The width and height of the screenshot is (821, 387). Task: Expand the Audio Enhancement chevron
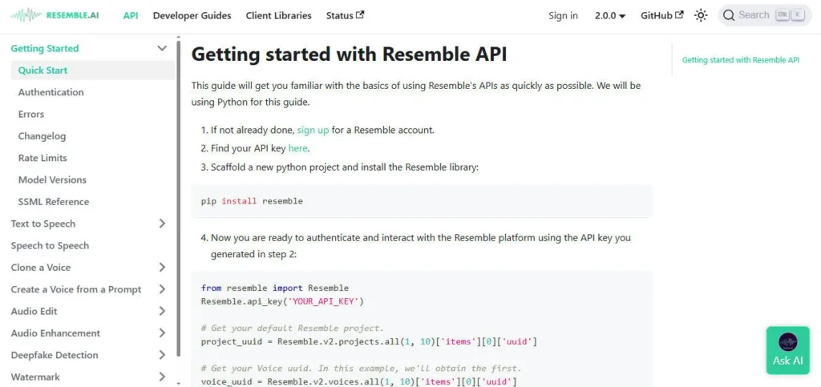tap(162, 333)
